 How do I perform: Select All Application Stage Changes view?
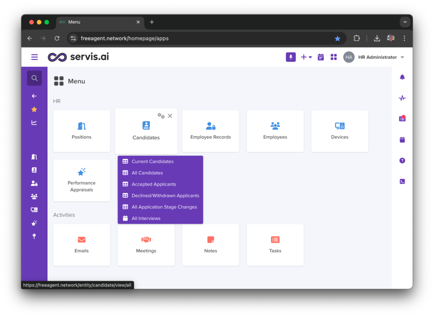point(160,207)
